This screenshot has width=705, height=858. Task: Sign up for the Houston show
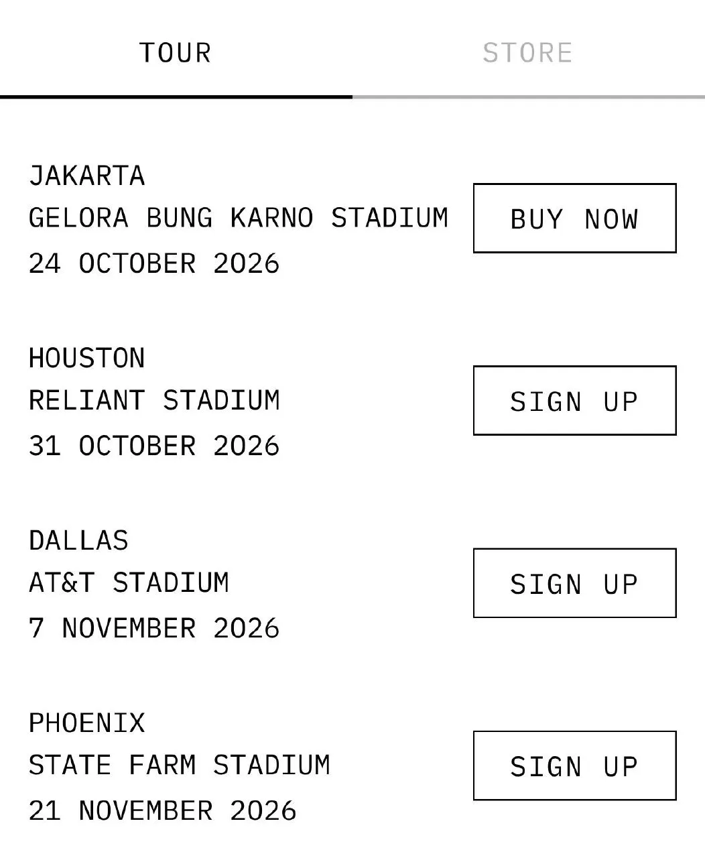click(574, 400)
